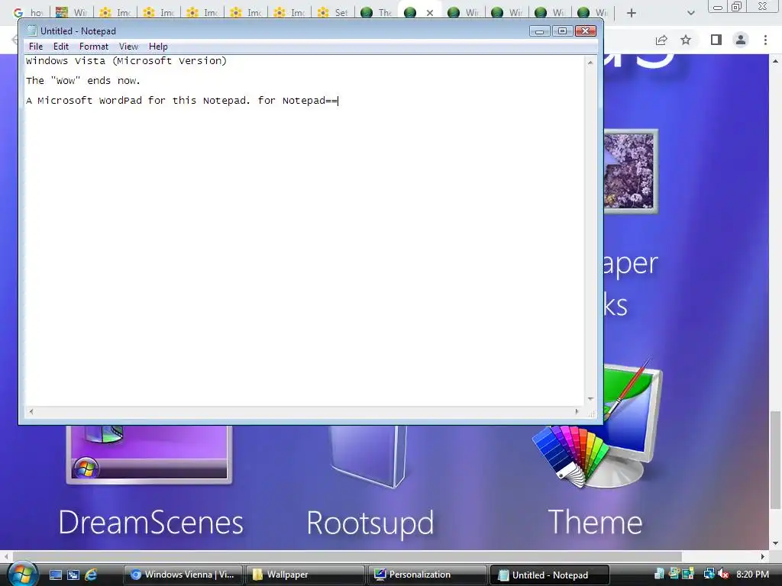Switch to the "The" browser tab
The image size is (782, 586).
(x=376, y=12)
